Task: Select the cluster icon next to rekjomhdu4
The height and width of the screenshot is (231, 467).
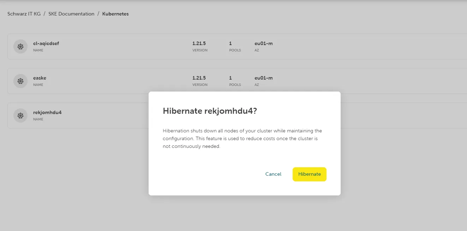Action: coord(20,115)
